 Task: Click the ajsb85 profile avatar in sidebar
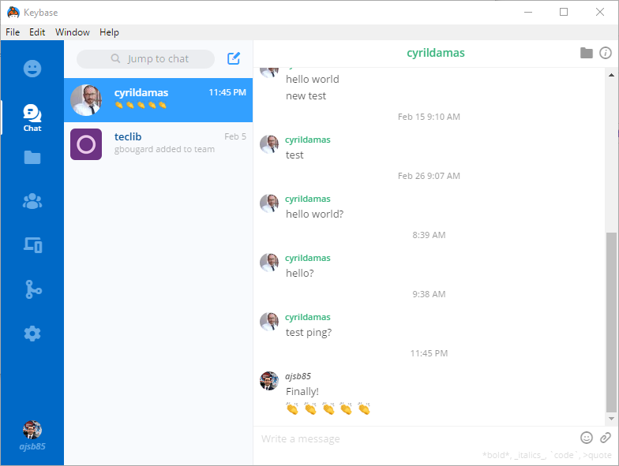click(x=32, y=430)
